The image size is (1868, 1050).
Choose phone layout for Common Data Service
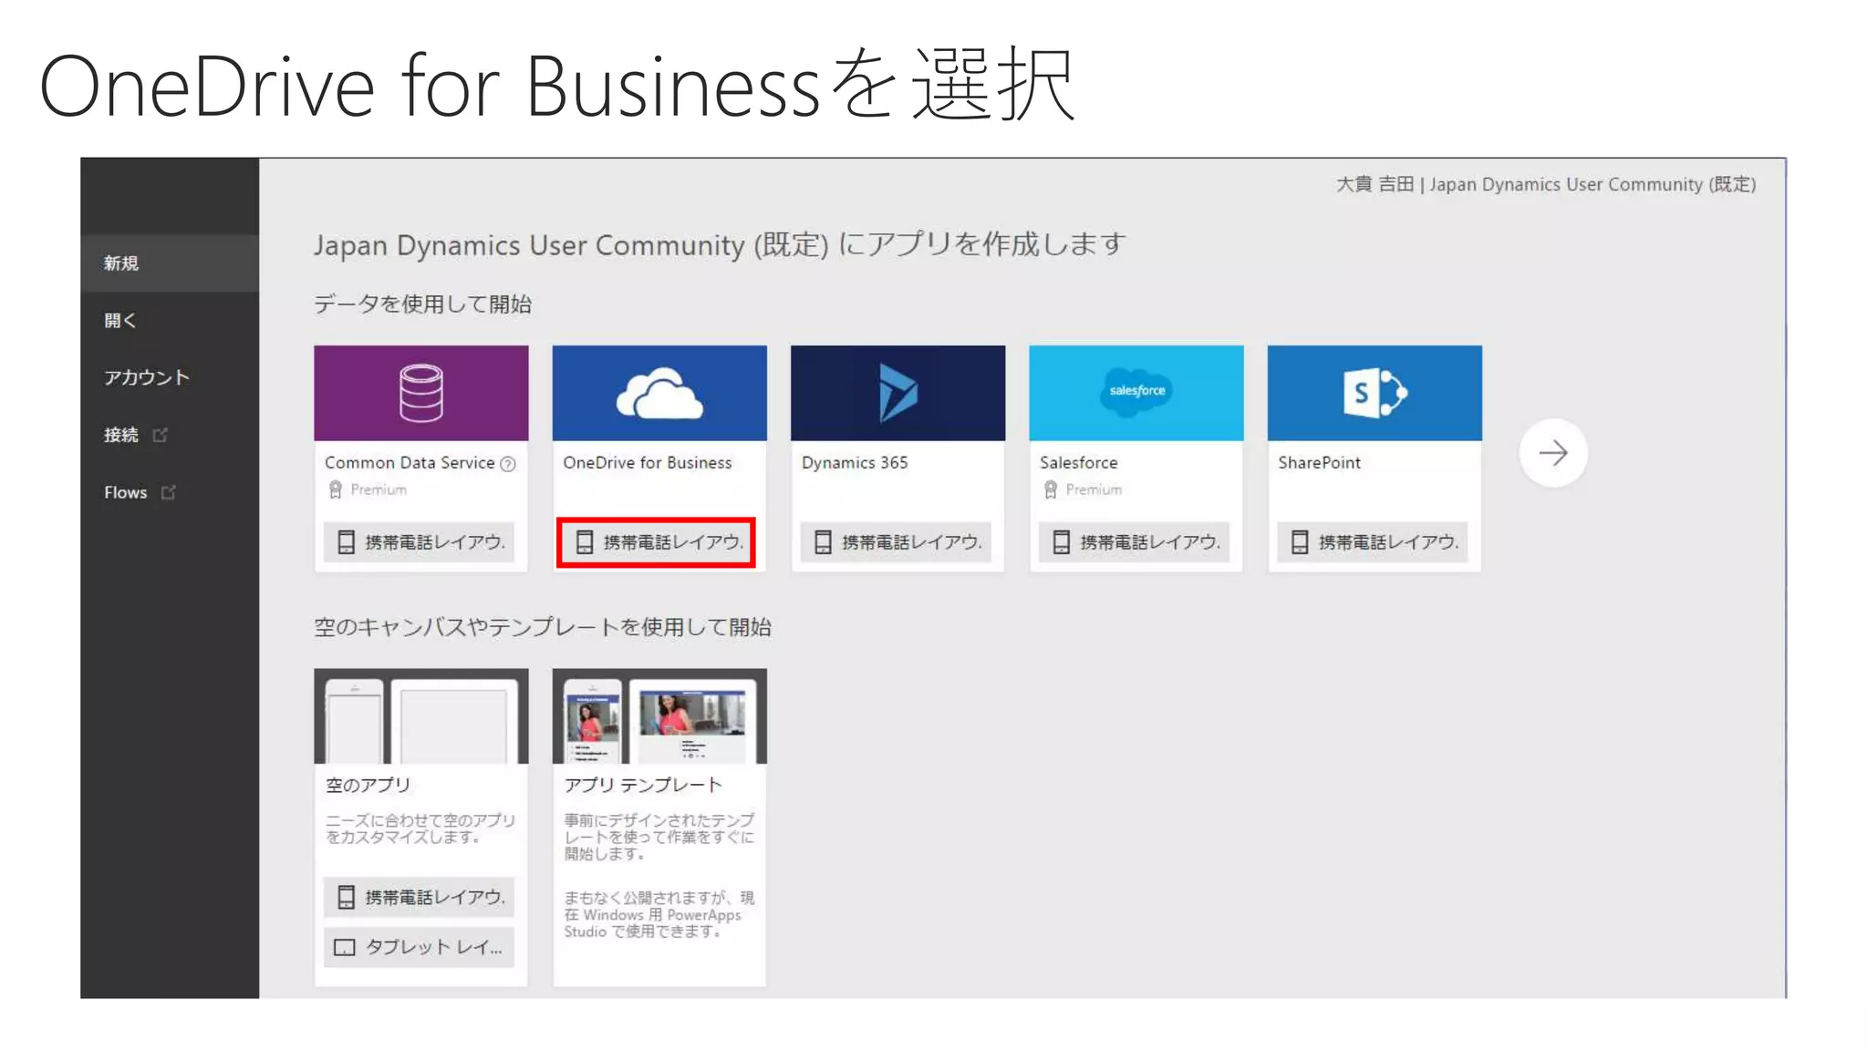[x=420, y=542]
